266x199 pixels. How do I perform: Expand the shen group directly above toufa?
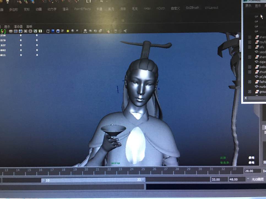[x=249, y=37]
